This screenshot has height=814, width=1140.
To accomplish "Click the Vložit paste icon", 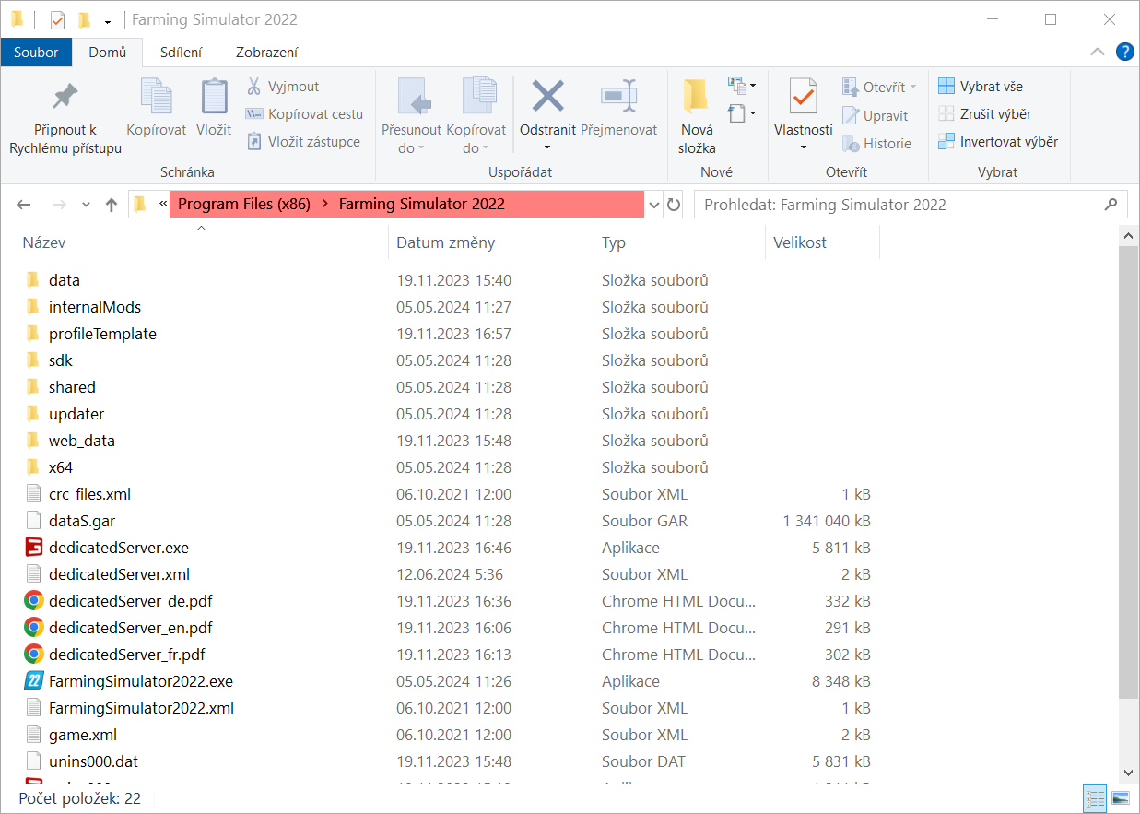I will tap(214, 96).
